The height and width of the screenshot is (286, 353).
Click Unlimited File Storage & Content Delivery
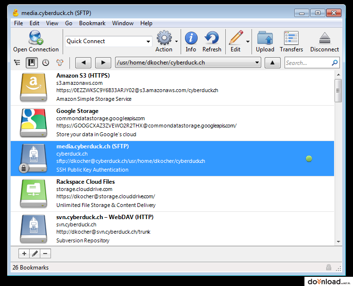click(106, 205)
